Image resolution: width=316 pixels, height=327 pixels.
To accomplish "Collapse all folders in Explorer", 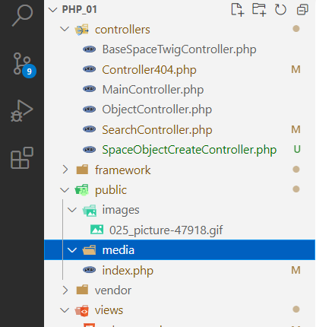I will 302,10.
